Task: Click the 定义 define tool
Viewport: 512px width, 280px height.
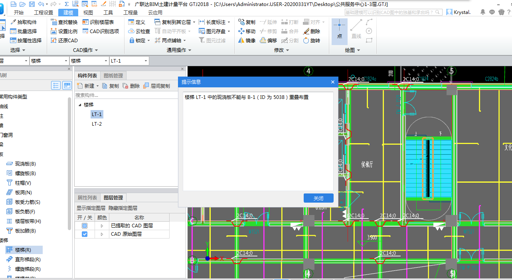Action: click(137, 22)
